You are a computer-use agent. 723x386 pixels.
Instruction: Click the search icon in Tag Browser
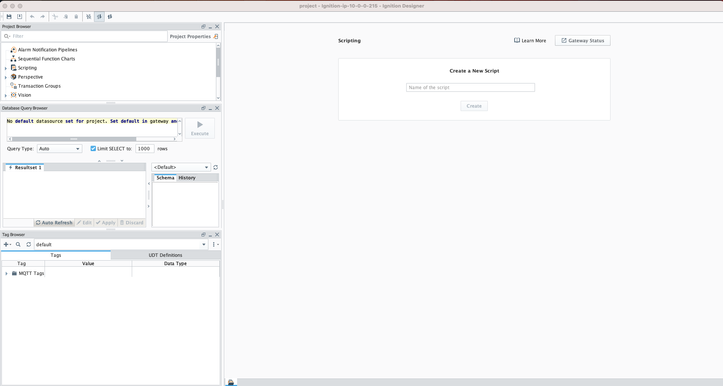coord(18,244)
